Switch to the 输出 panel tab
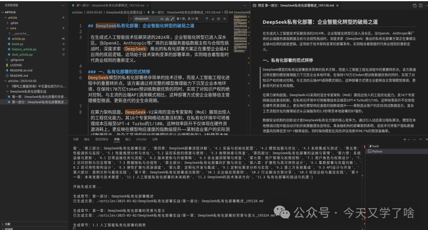 [x=86, y=139]
